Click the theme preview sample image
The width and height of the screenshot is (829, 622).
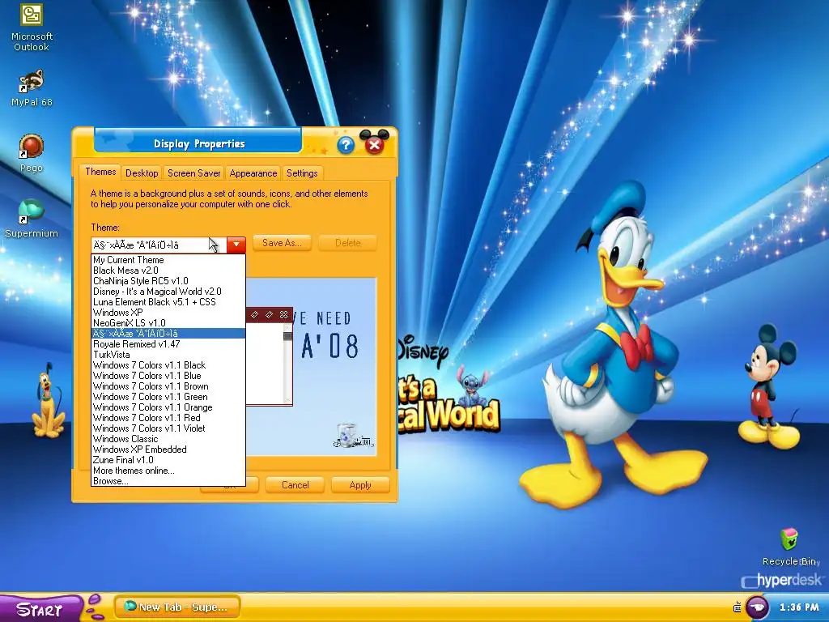coord(312,366)
